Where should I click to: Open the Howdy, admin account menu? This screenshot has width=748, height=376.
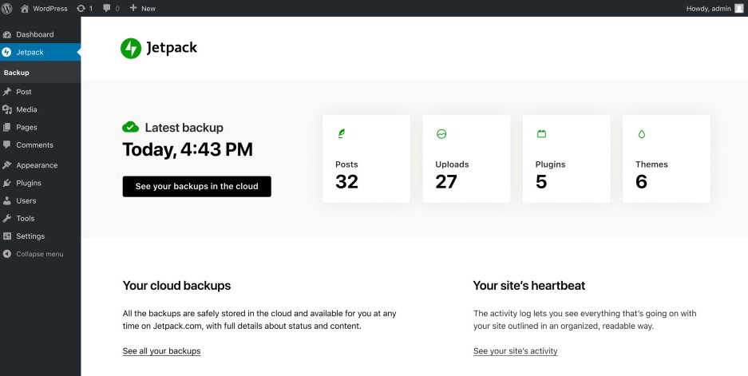click(708, 8)
